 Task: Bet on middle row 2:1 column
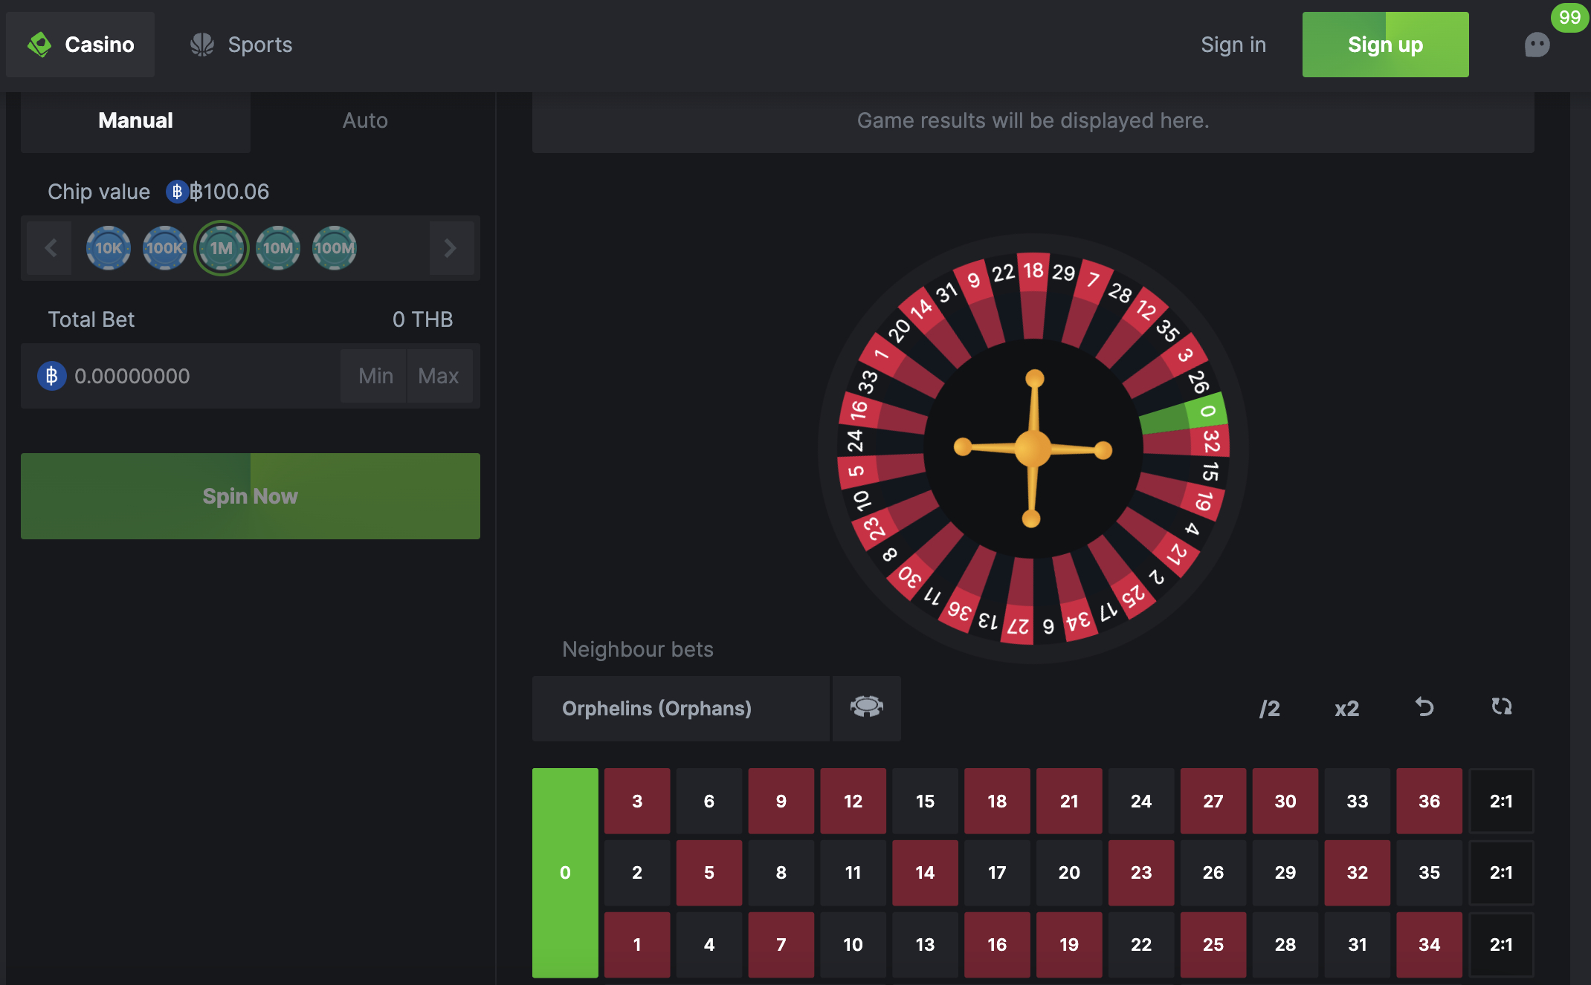pos(1502,873)
